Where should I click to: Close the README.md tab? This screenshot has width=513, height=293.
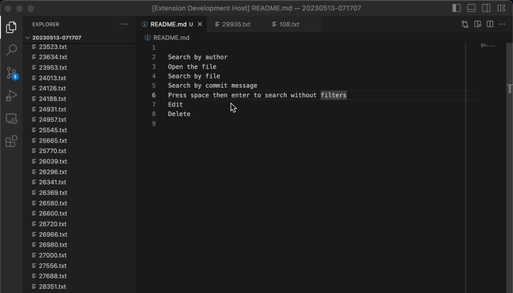[200, 24]
